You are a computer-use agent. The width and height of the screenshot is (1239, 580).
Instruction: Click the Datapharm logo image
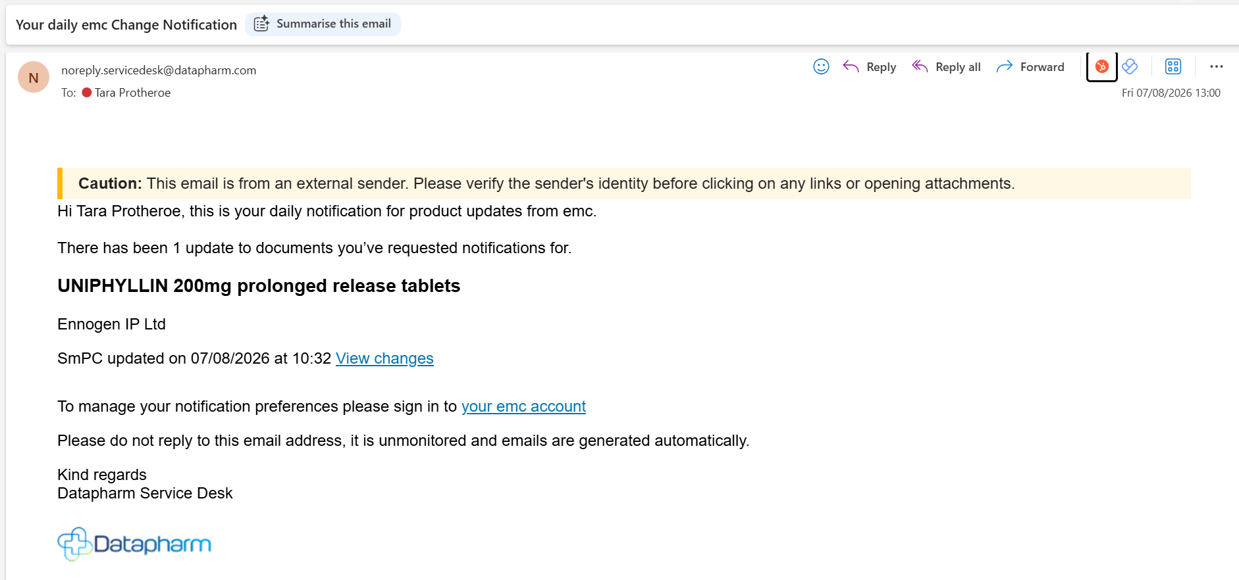coord(134,544)
